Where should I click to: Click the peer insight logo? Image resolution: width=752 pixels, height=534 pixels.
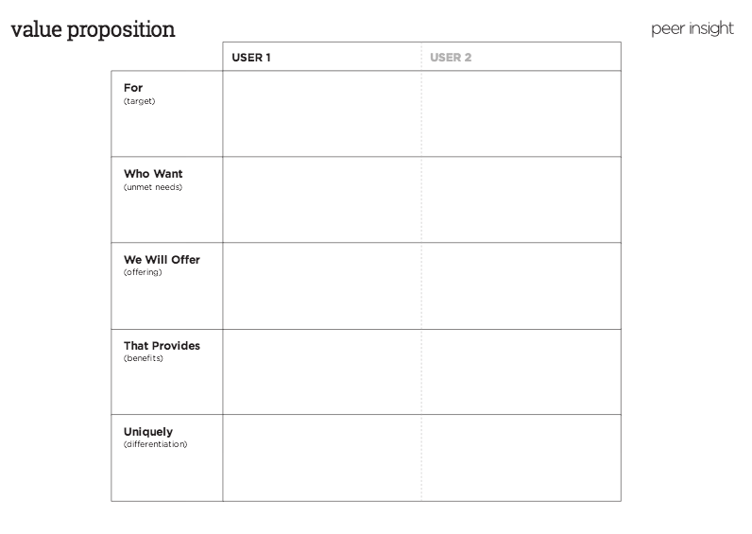click(692, 28)
